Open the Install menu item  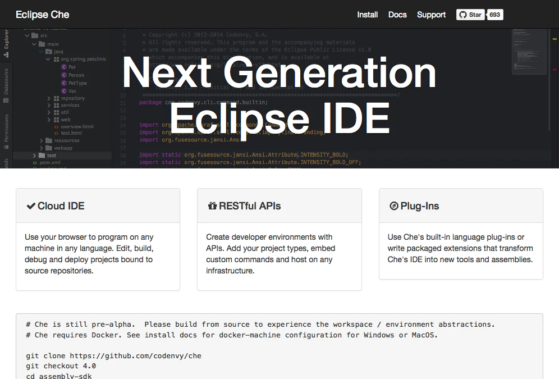point(367,15)
